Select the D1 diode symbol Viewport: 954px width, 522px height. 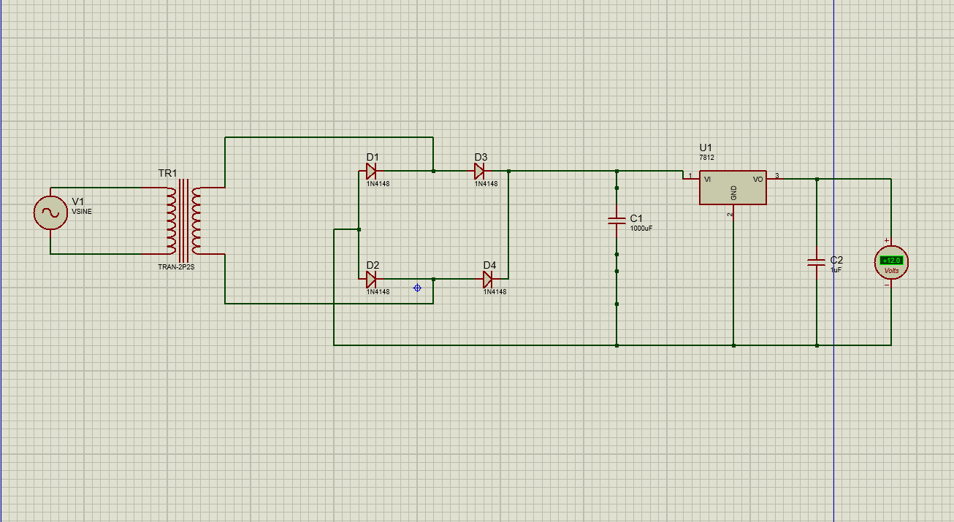click(x=371, y=172)
